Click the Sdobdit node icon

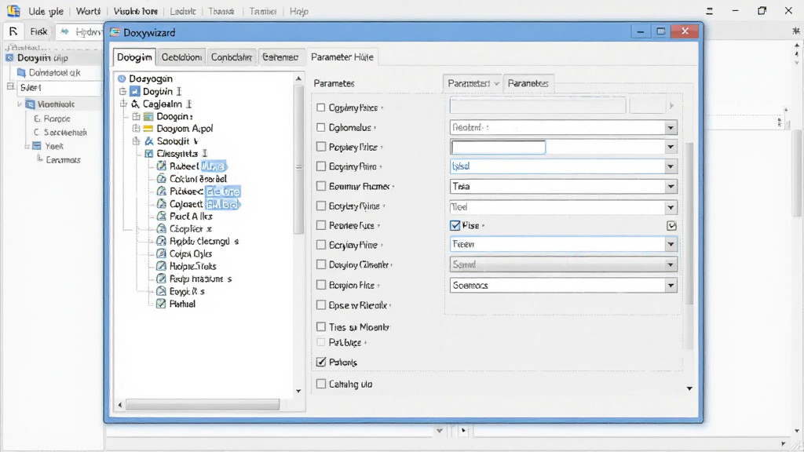148,141
